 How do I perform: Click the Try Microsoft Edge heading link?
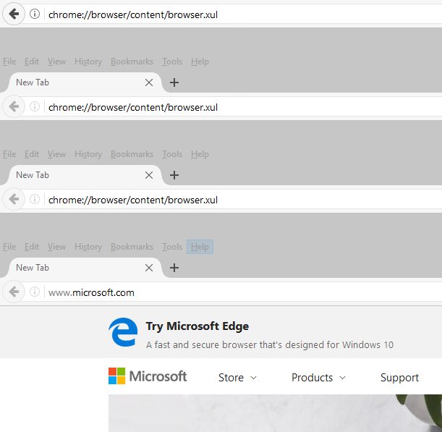click(197, 326)
